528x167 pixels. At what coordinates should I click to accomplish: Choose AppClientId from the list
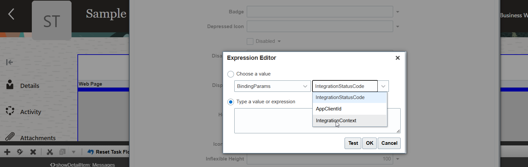328,109
